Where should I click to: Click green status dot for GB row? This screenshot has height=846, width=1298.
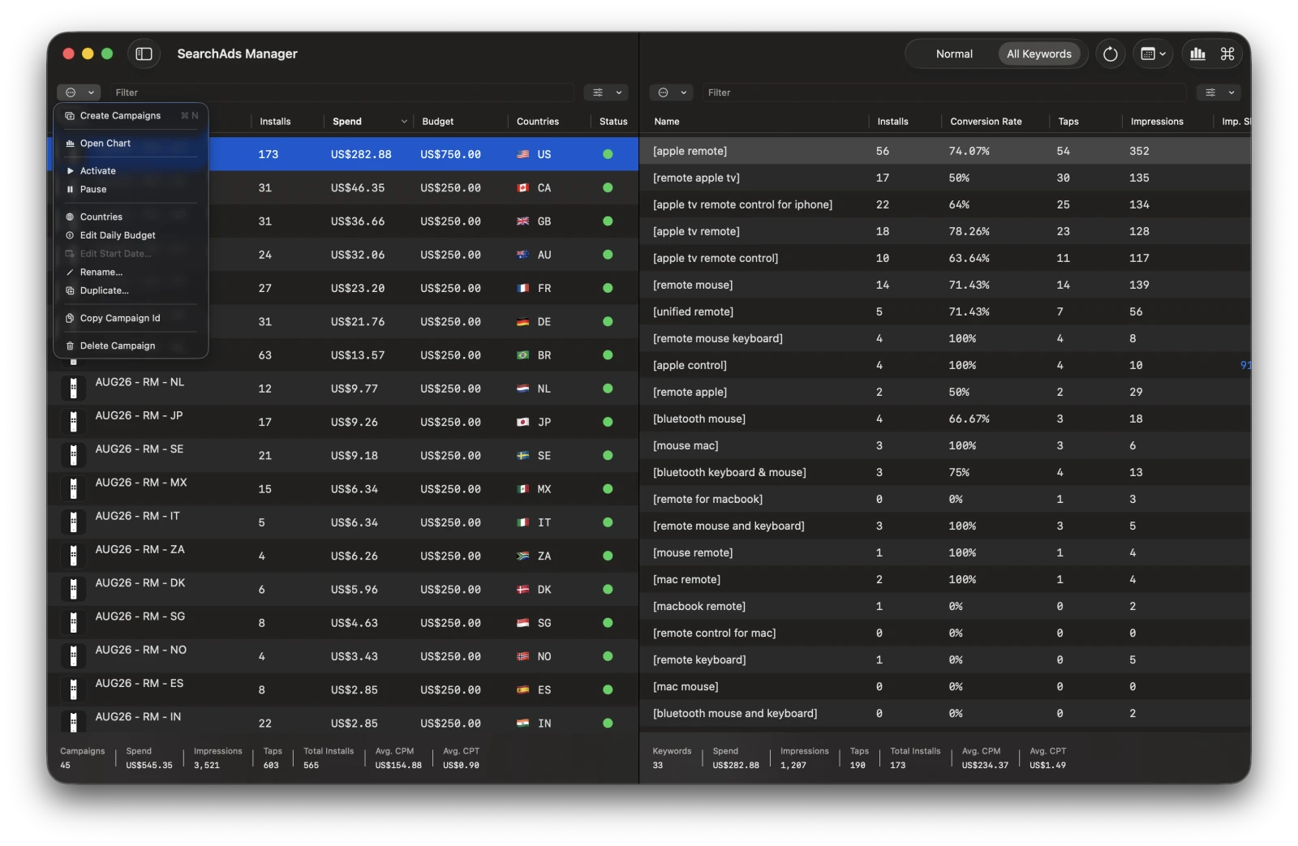click(x=608, y=221)
